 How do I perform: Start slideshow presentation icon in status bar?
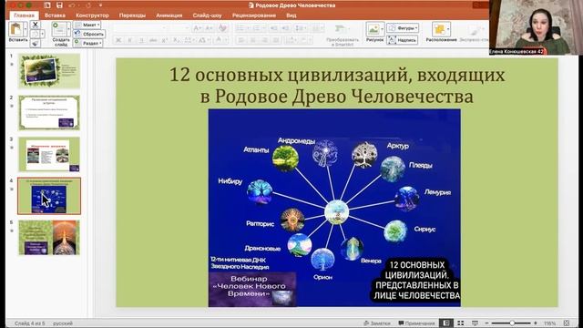475,323
